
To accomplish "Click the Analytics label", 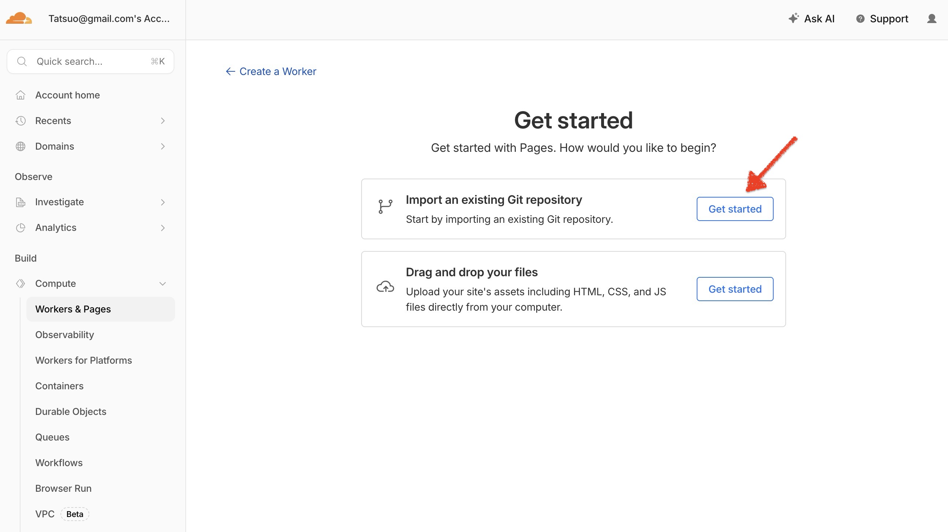I will coord(56,228).
